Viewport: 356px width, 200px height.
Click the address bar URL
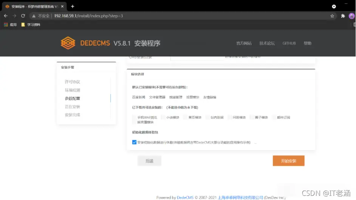coord(88,16)
